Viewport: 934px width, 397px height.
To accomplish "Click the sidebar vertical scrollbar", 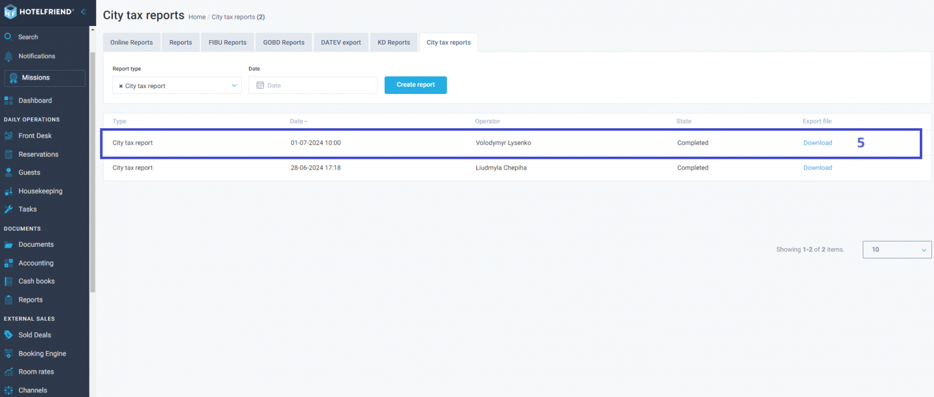I will [93, 173].
